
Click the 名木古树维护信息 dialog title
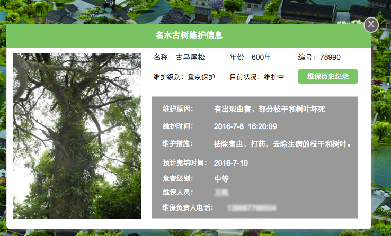(189, 35)
